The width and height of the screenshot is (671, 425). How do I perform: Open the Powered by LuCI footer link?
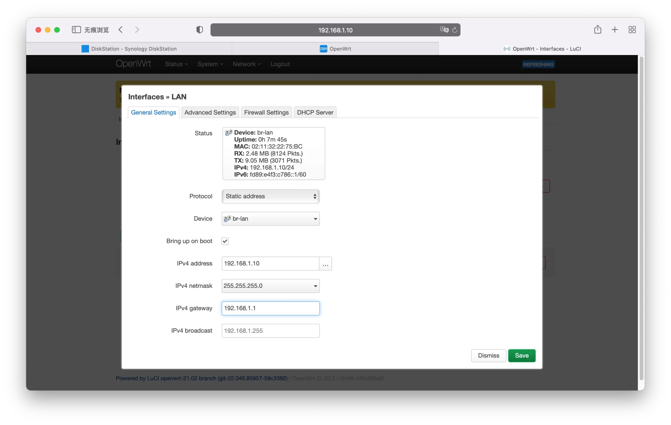202,378
